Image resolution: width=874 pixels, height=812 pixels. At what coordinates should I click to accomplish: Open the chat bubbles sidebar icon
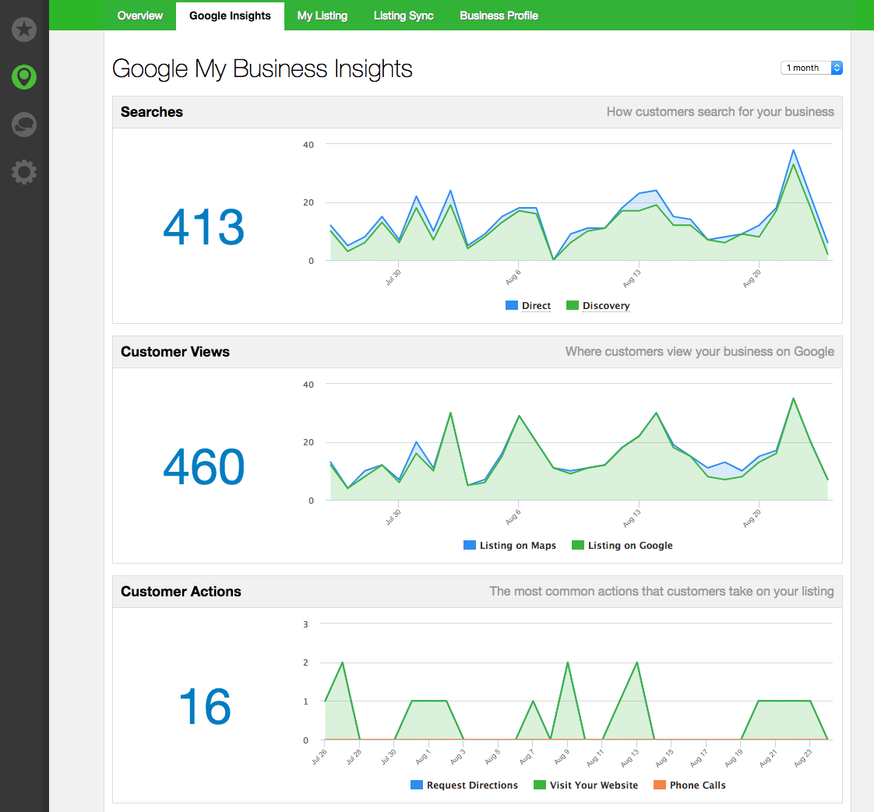[24, 125]
